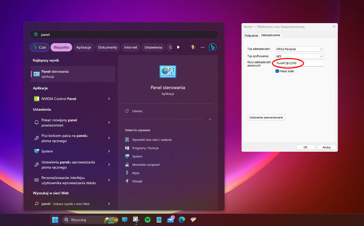
Task: Open the Mail app with pending notification
Action: click(x=170, y=220)
